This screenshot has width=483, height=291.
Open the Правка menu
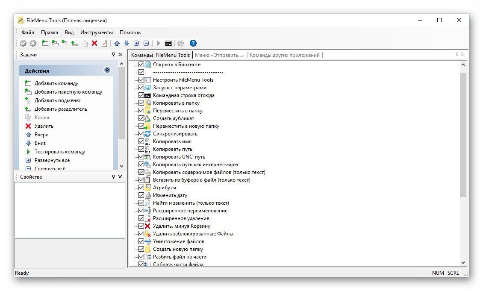tap(49, 32)
